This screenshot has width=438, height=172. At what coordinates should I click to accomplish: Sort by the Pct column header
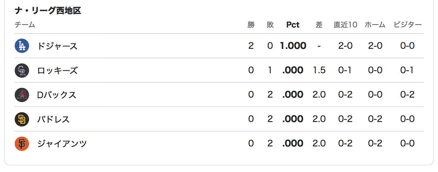(x=293, y=25)
